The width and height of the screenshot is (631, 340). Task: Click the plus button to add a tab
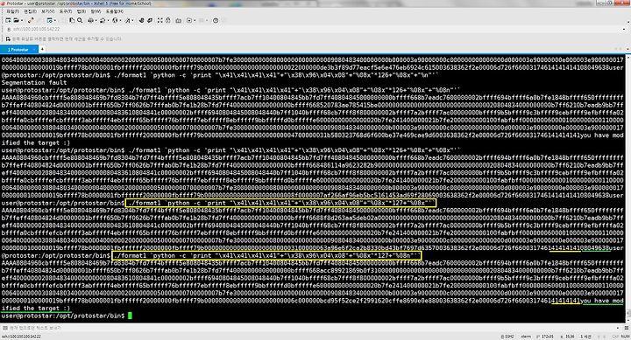click(42, 49)
